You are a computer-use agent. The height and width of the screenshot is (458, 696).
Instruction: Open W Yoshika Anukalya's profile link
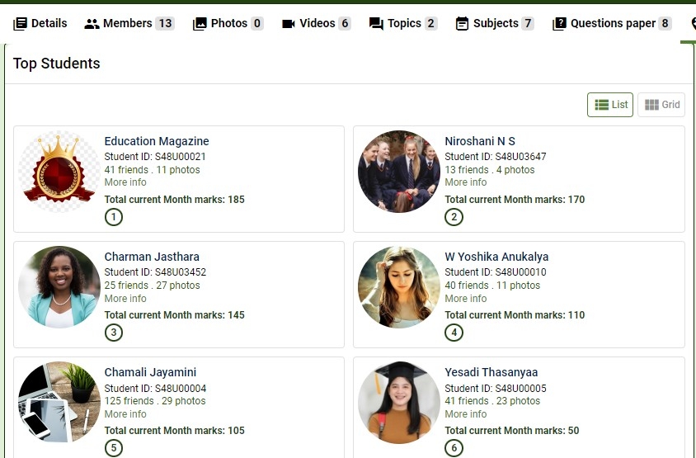[496, 257]
